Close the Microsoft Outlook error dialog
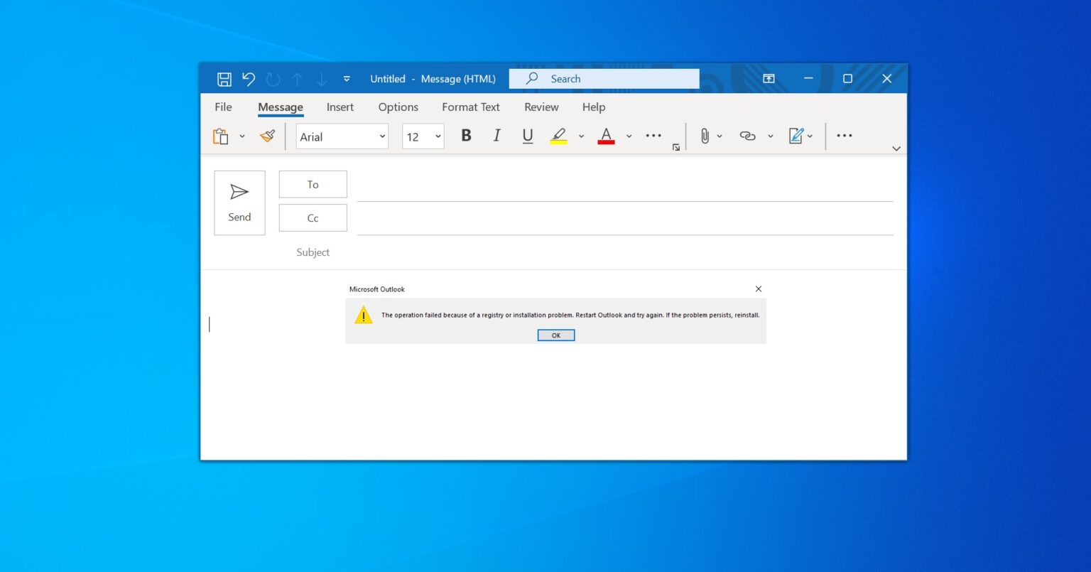 pyautogui.click(x=759, y=288)
